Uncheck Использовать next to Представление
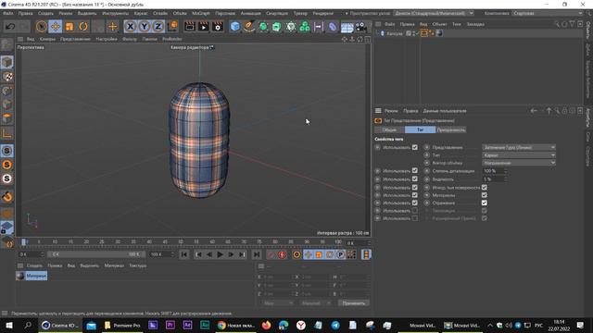This screenshot has height=333, width=593. (415, 147)
